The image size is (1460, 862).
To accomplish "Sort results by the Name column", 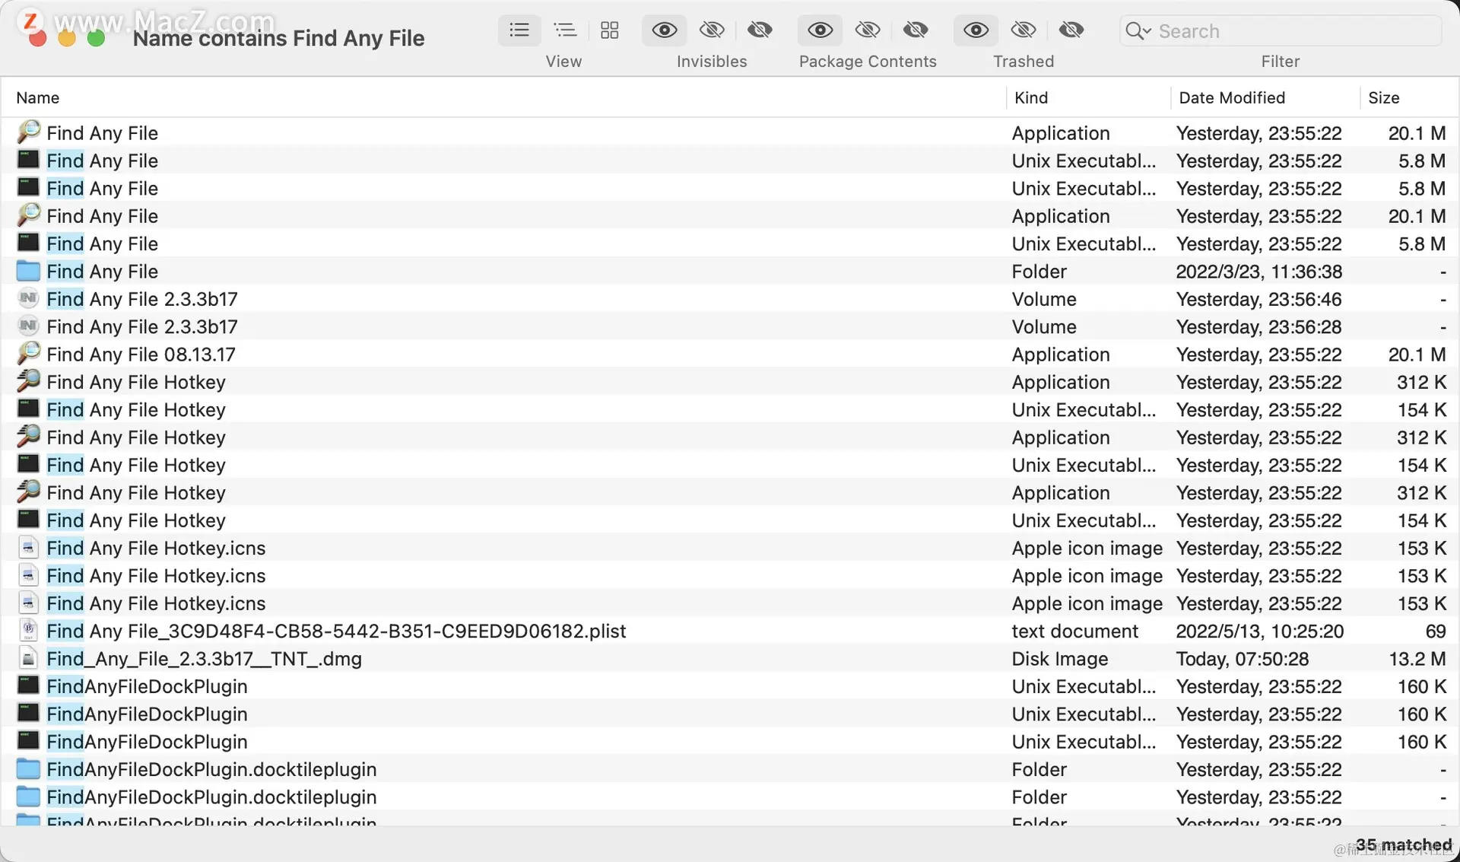I will [x=38, y=97].
